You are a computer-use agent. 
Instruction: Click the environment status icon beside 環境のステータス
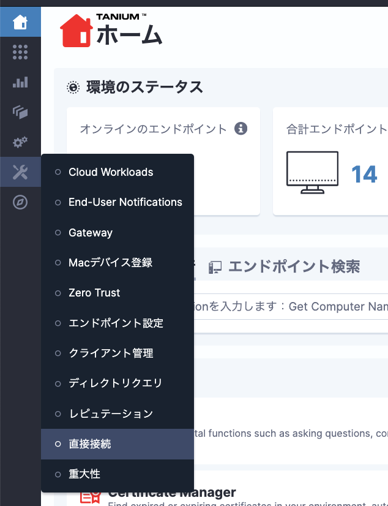point(73,88)
